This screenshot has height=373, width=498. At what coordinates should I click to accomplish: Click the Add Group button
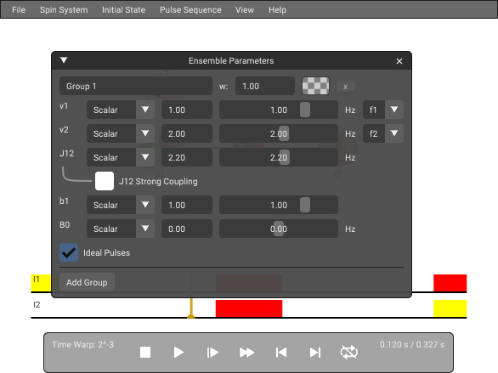point(87,282)
